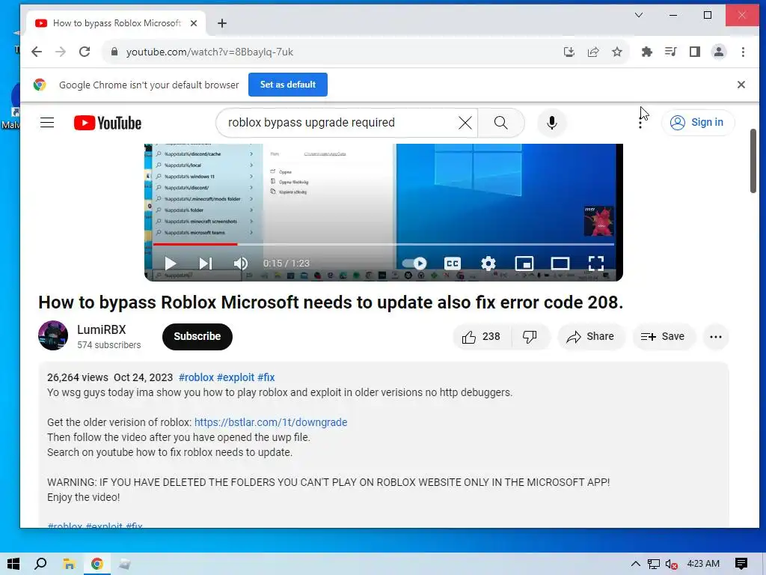
Task: Open the bstlar.com downgrade link
Action: pyautogui.click(x=271, y=422)
